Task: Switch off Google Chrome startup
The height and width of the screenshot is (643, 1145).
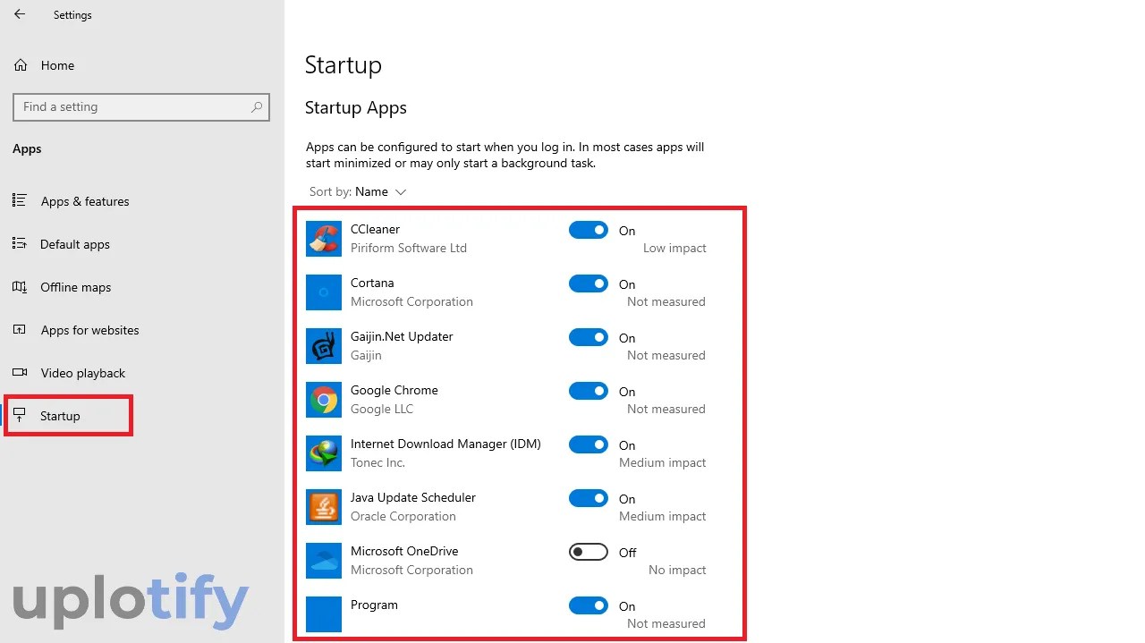Action: [x=589, y=391]
